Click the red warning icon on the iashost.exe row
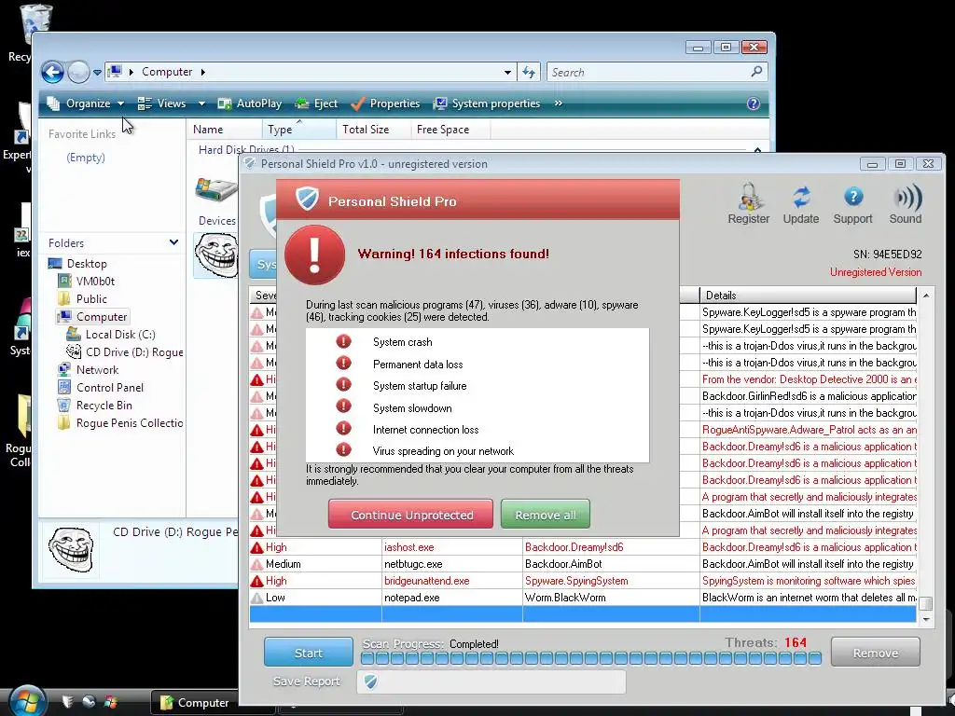This screenshot has width=955, height=716. pyautogui.click(x=257, y=547)
